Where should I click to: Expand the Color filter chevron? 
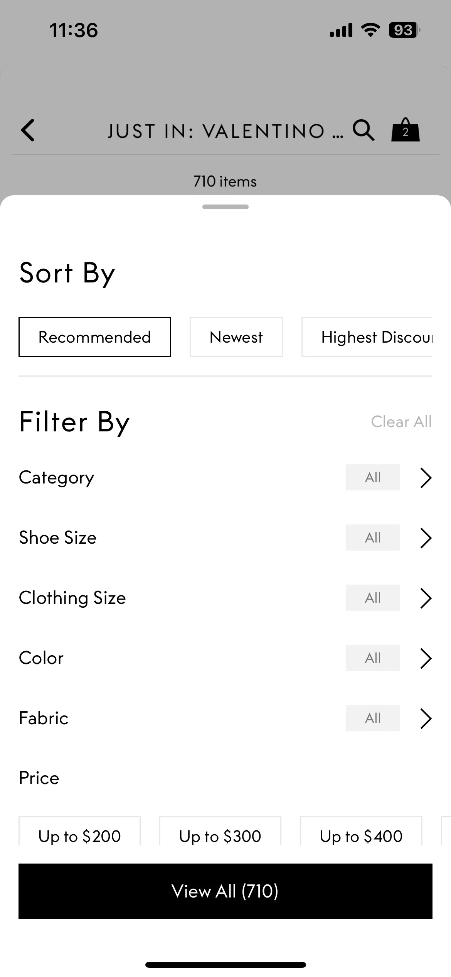click(426, 658)
